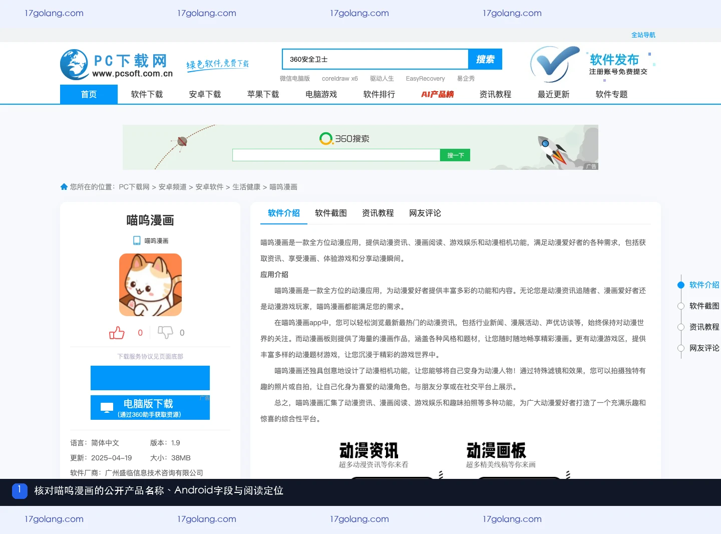
Task: Click the home icon in breadcrumb
Action: pos(64,187)
